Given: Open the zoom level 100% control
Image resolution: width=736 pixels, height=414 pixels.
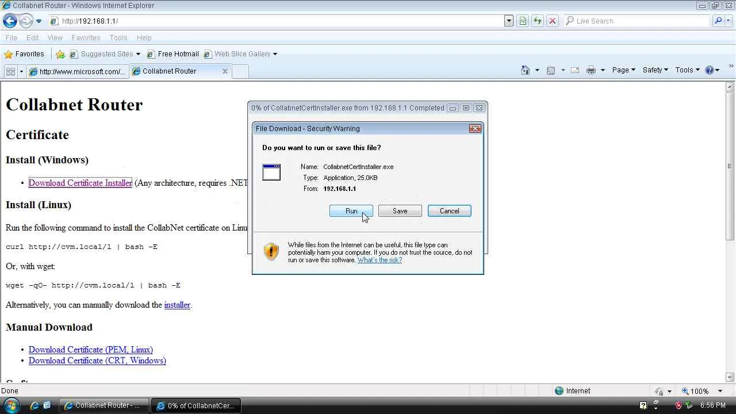Looking at the screenshot, I should (702, 391).
